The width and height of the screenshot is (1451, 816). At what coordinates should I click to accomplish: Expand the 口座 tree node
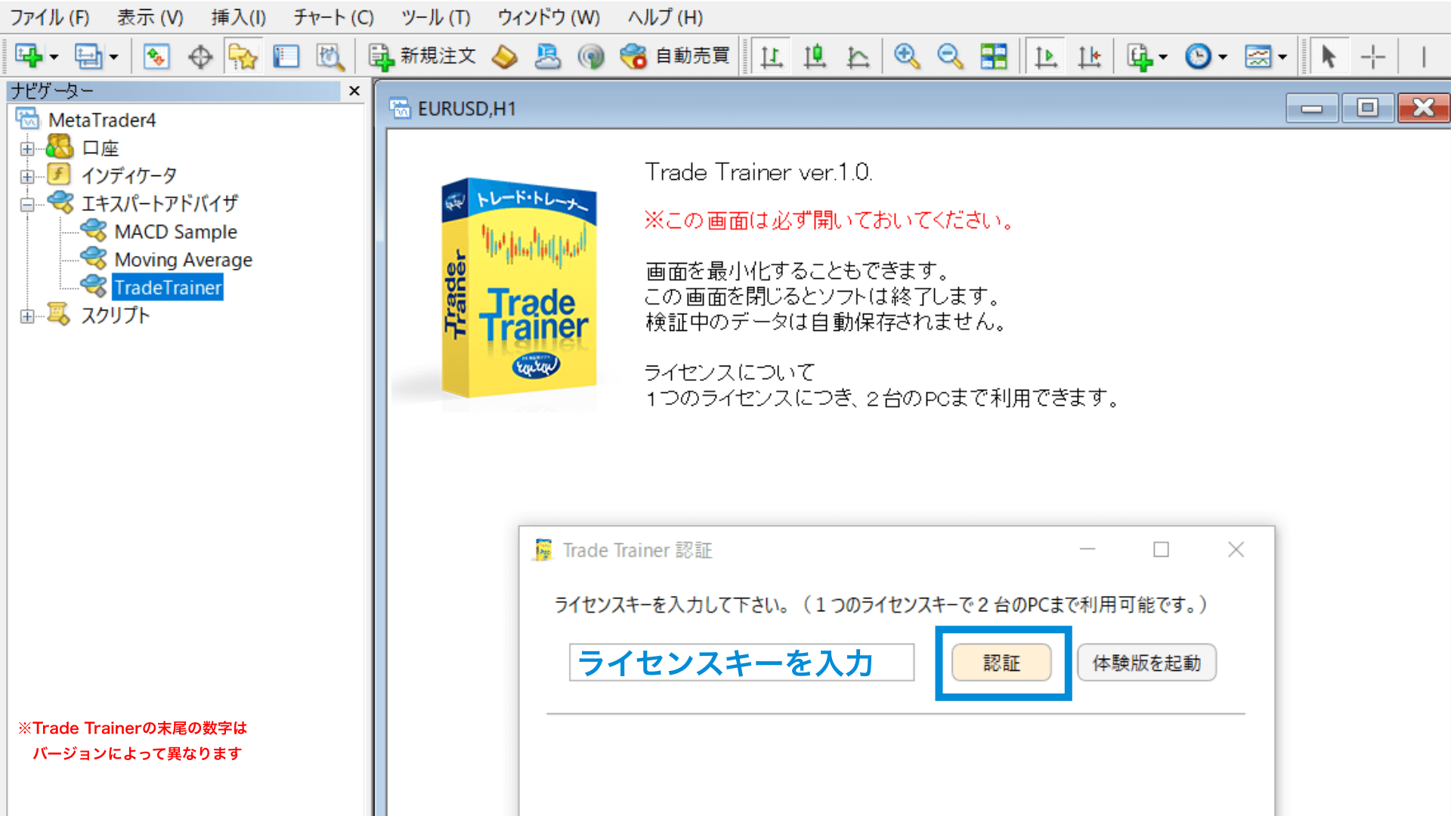[x=27, y=149]
